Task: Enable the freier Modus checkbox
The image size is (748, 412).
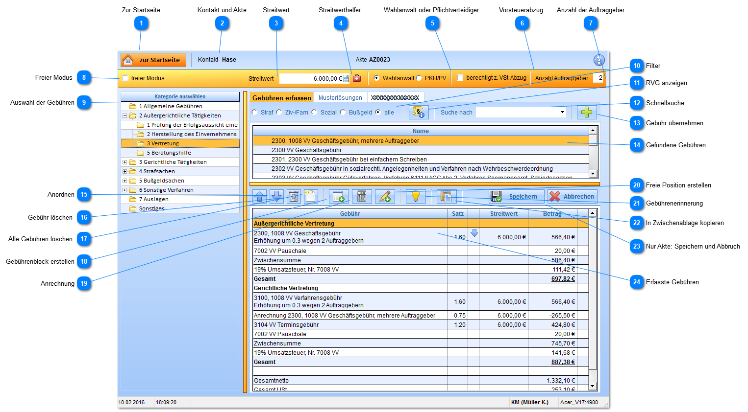Action: pos(125,78)
